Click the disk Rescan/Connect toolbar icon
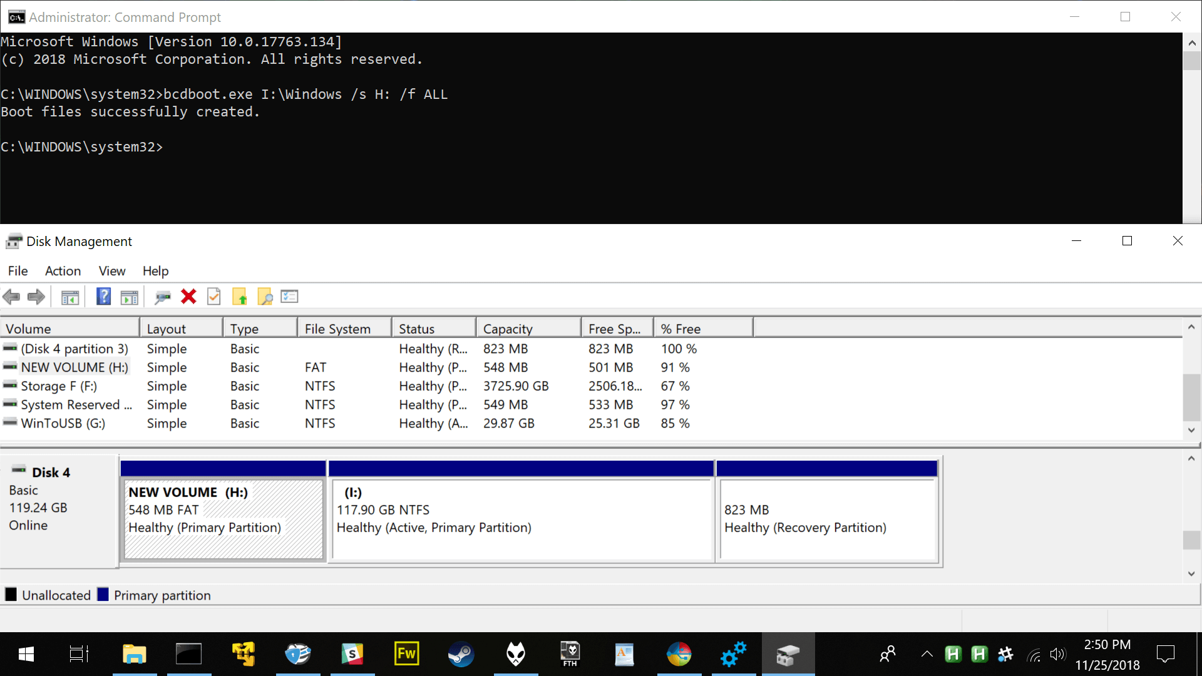This screenshot has width=1202, height=676. click(163, 297)
